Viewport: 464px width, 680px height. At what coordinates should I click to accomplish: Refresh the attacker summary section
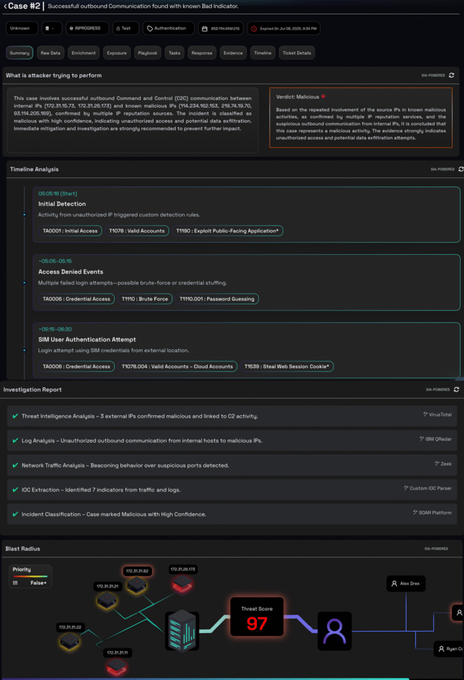point(452,76)
